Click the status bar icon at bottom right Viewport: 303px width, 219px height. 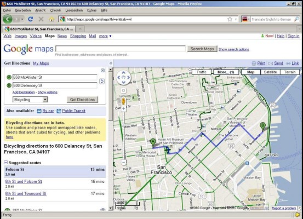click(x=297, y=215)
